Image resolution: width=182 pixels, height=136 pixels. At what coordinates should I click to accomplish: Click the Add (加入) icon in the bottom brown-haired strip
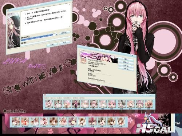[16, 121]
